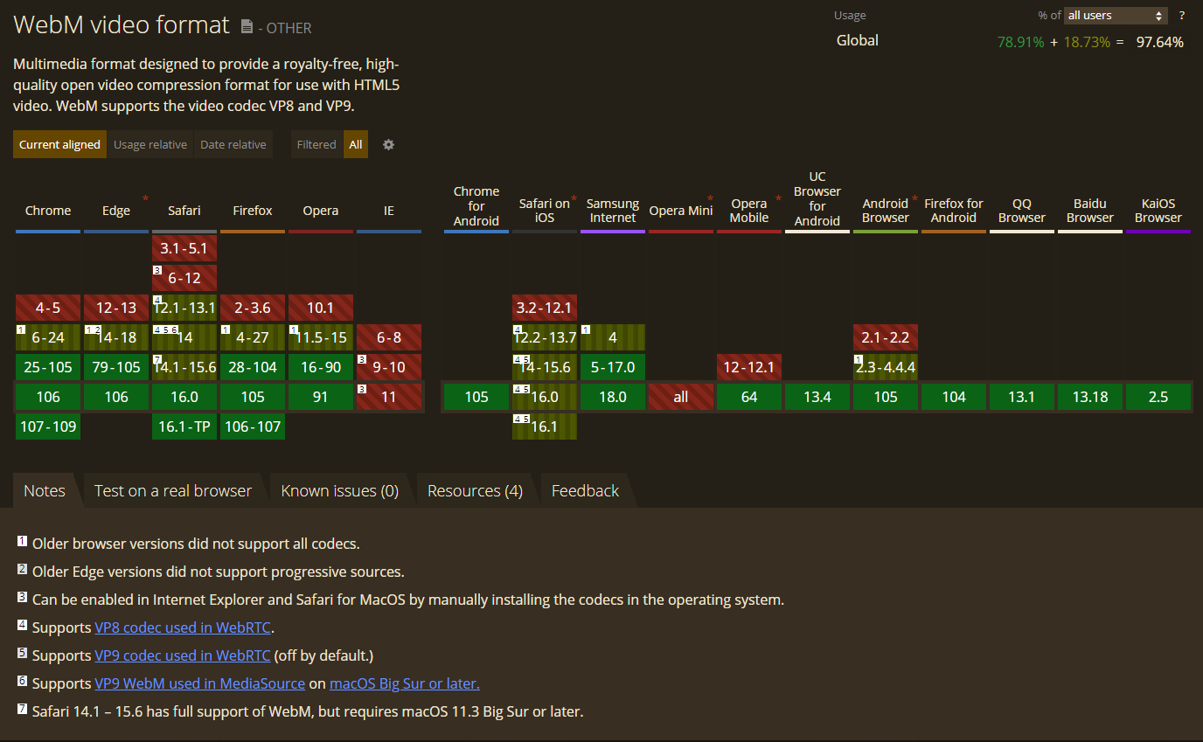The height and width of the screenshot is (742, 1203).
Task: Open the Feedback tab
Action: tap(585, 491)
